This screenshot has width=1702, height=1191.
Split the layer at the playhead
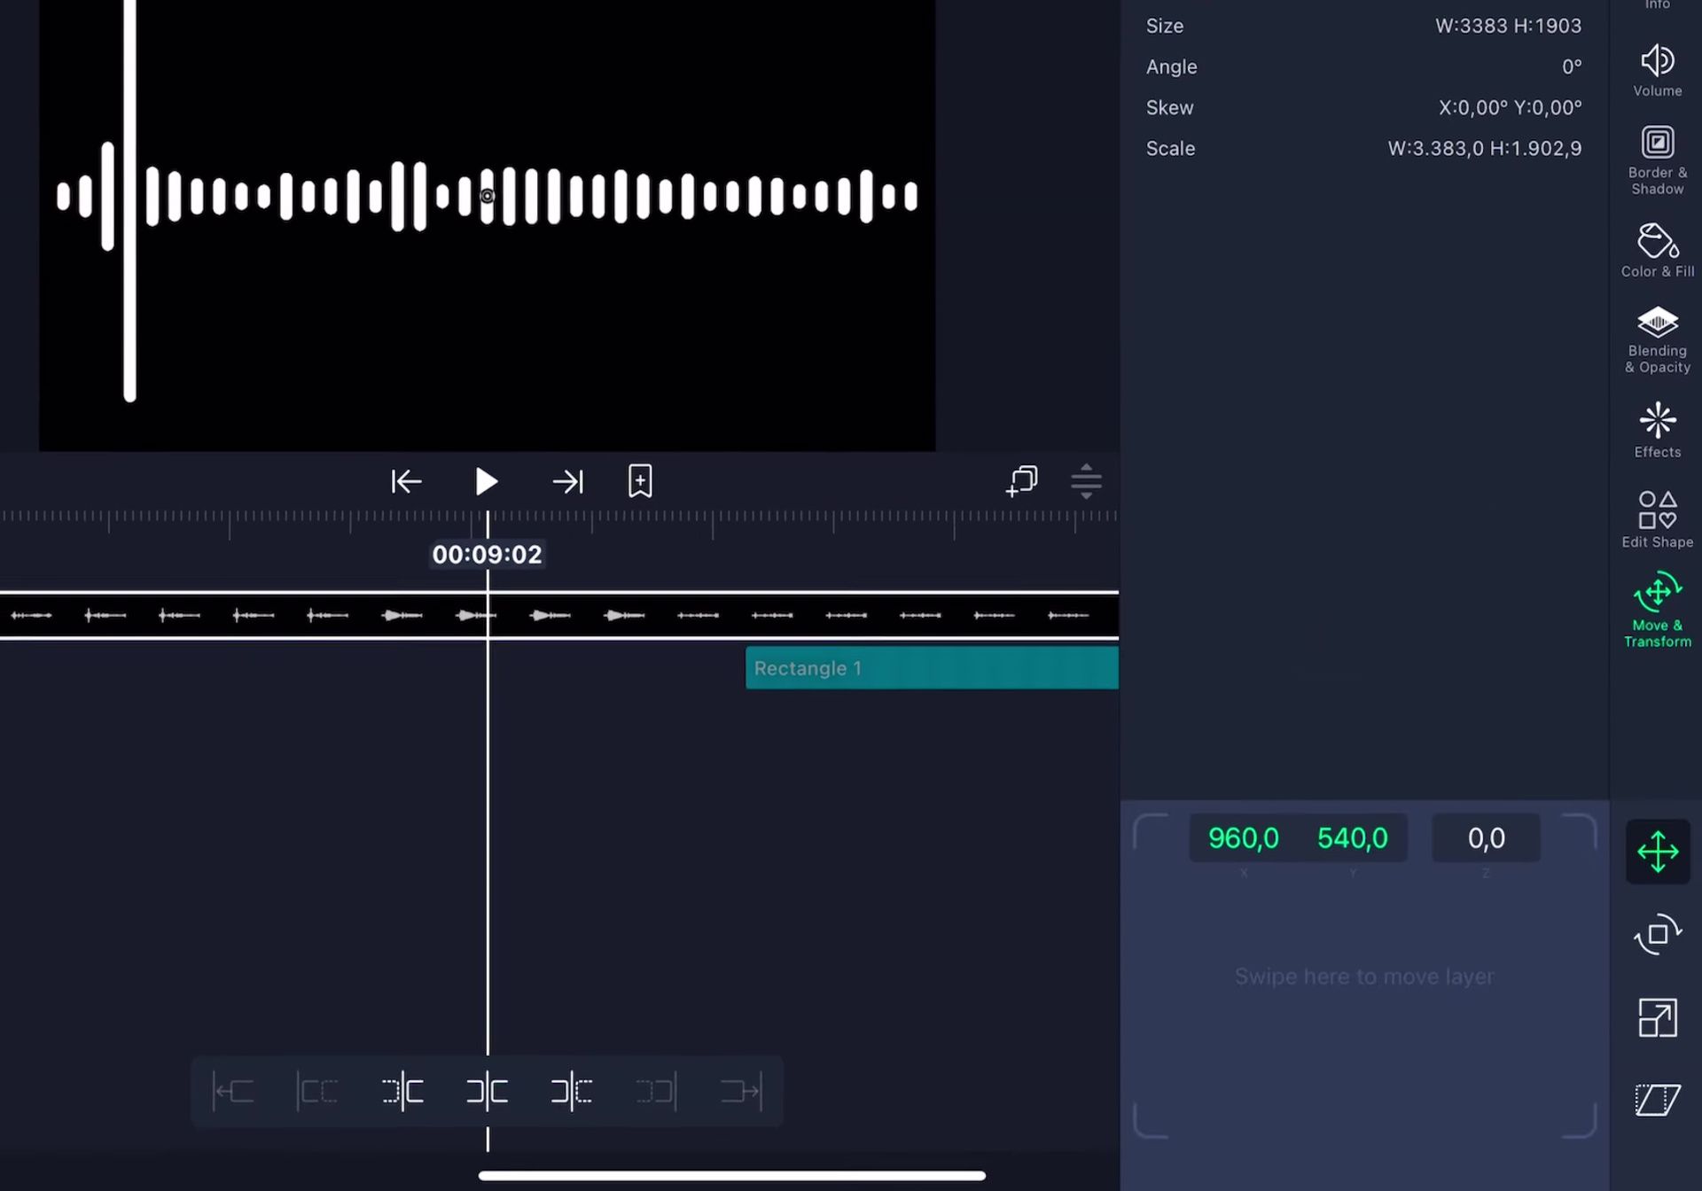(487, 1091)
